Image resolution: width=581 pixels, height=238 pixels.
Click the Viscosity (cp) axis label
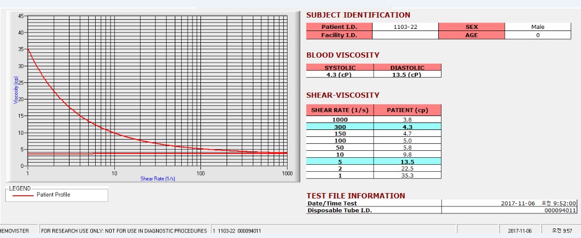pos(16,91)
